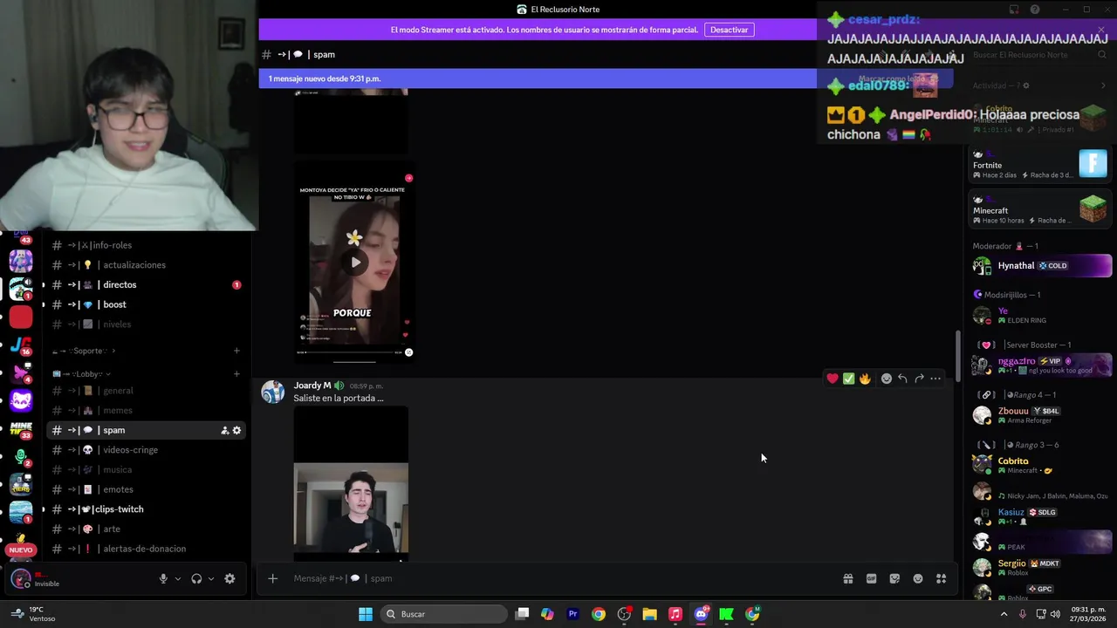Open the memes channel
The width and height of the screenshot is (1117, 628).
tap(147, 411)
